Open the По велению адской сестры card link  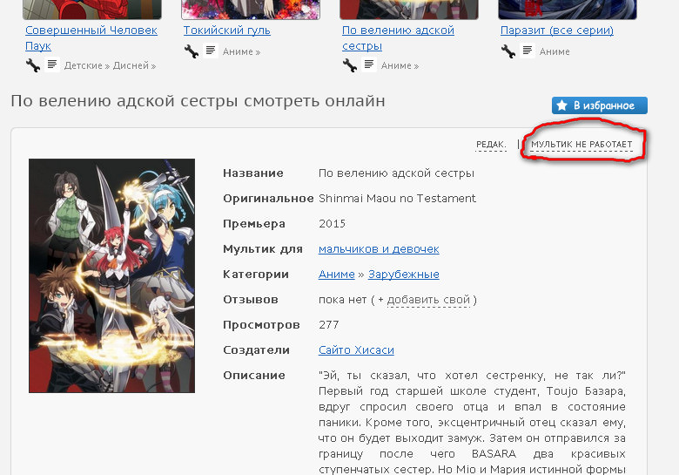coord(398,37)
